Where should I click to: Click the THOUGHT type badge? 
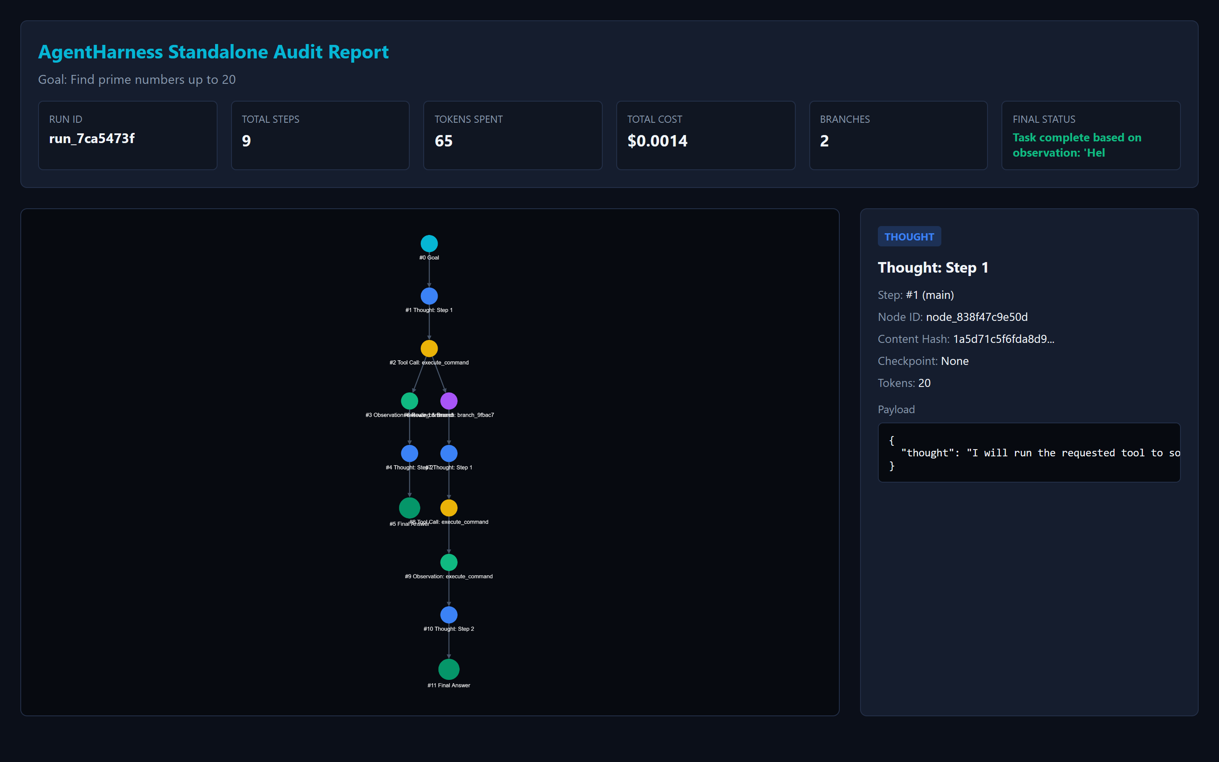(x=909, y=236)
